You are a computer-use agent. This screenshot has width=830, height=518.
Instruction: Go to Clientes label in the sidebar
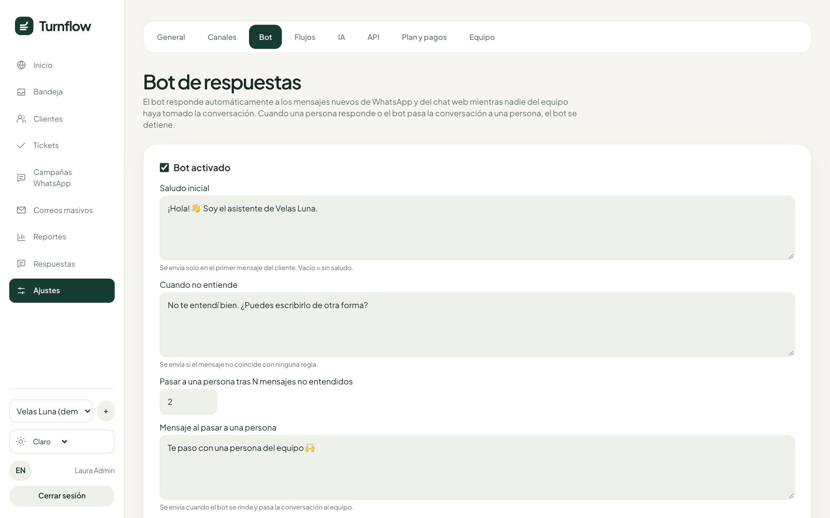pyautogui.click(x=48, y=119)
